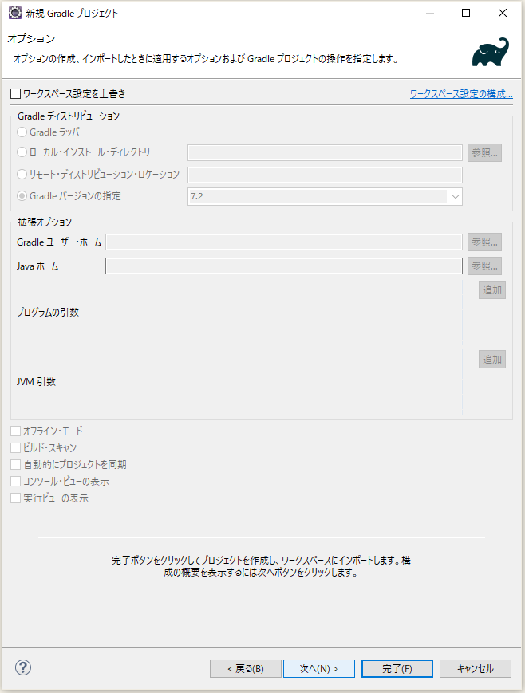Click the 拡張オプション group title

coord(45,222)
